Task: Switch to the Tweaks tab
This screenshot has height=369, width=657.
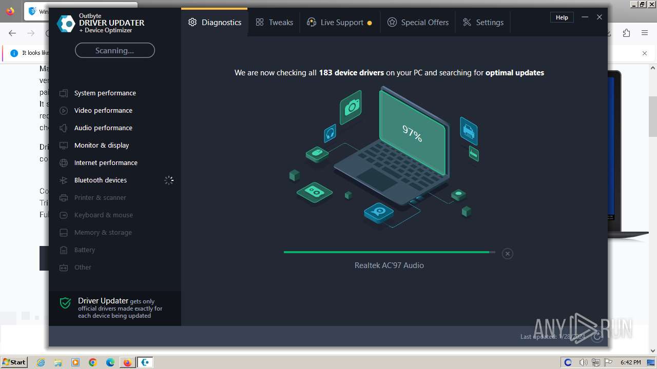Action: pyautogui.click(x=274, y=23)
